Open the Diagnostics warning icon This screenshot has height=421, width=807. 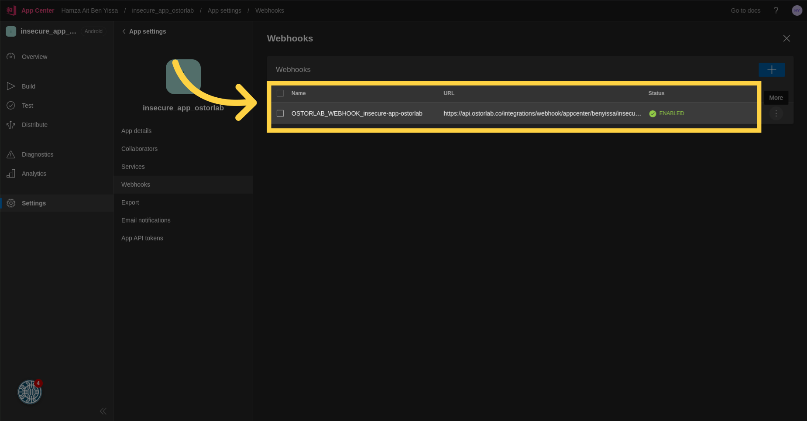pyautogui.click(x=11, y=154)
